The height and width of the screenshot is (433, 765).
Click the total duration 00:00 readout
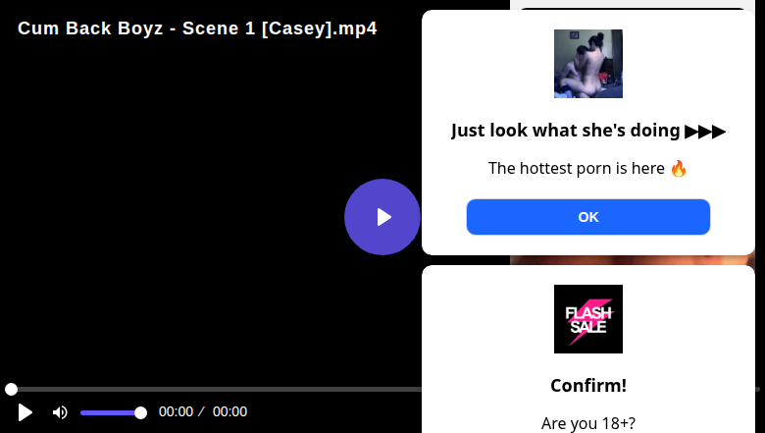[229, 412]
